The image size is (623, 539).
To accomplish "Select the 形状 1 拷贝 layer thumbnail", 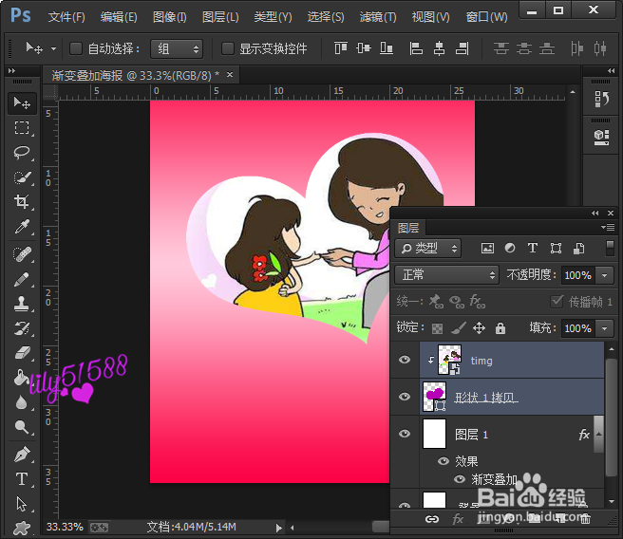I will point(434,397).
